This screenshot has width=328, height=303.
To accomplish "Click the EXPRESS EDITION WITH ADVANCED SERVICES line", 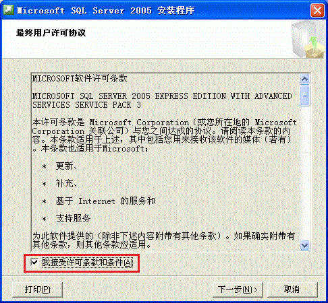I will (162, 100).
